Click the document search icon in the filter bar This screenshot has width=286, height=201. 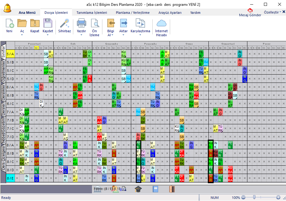click(124, 189)
